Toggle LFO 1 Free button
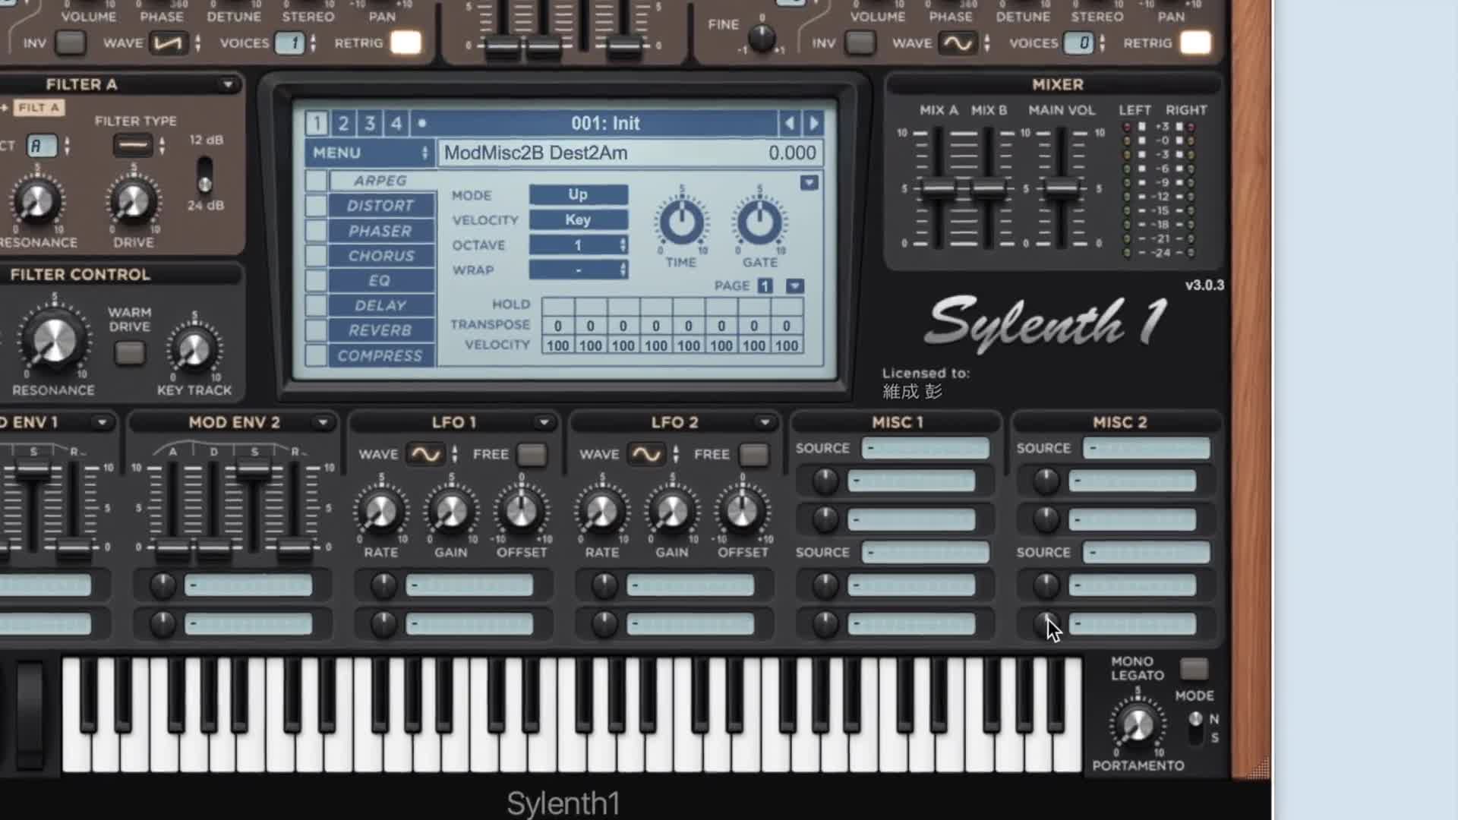The image size is (1458, 820). point(532,454)
